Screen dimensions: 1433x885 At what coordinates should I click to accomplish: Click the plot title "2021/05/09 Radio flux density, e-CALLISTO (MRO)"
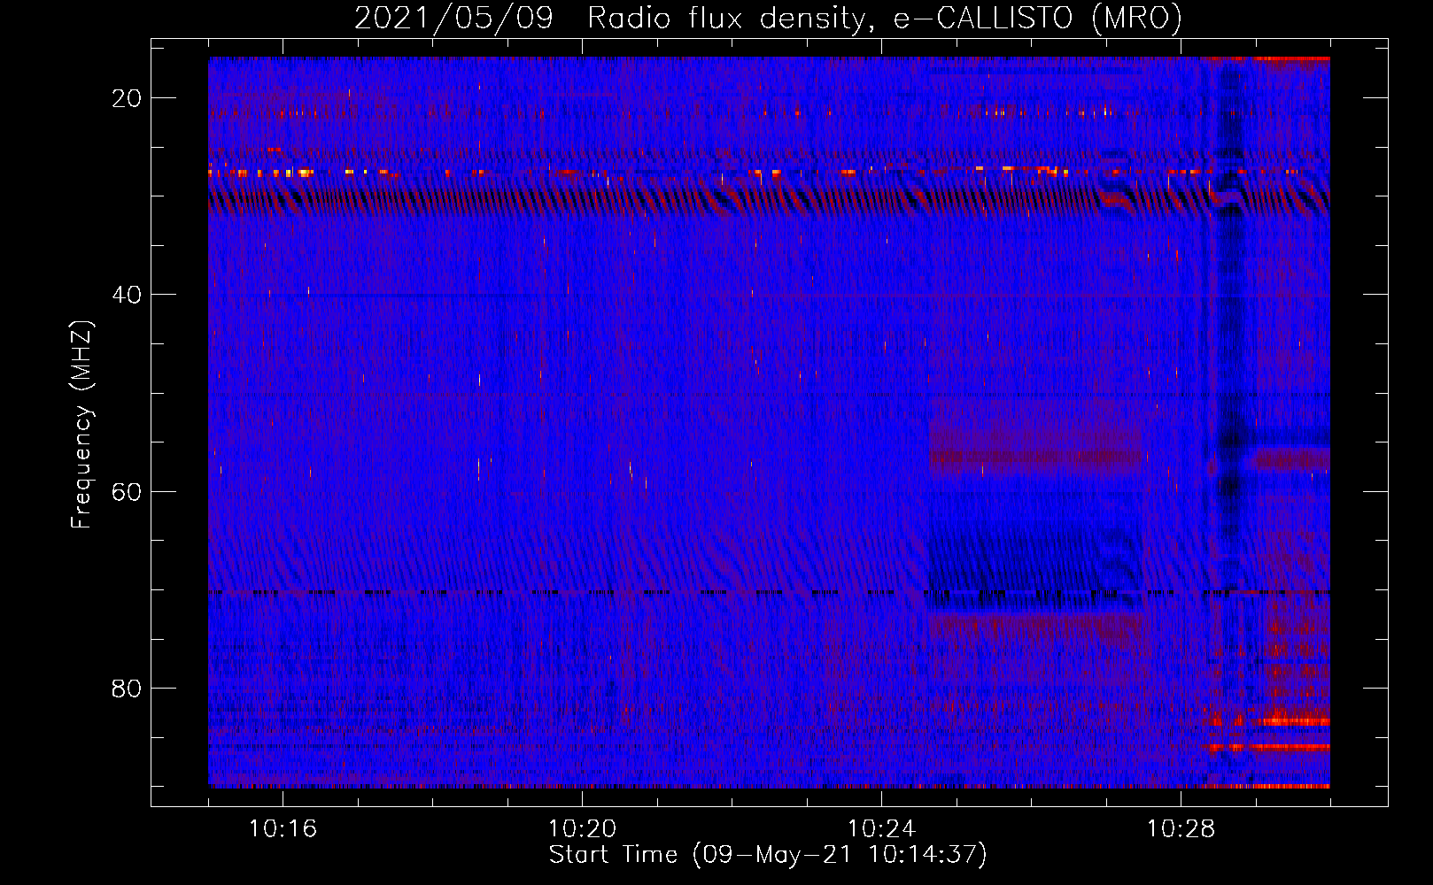768,18
